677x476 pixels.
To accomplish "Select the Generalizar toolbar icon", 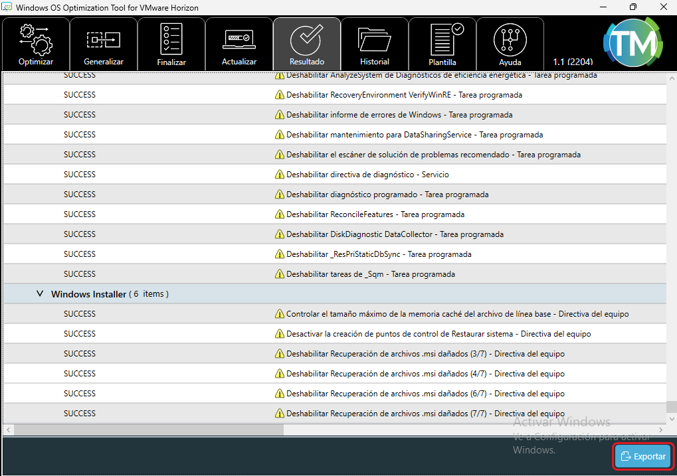I will tap(104, 44).
